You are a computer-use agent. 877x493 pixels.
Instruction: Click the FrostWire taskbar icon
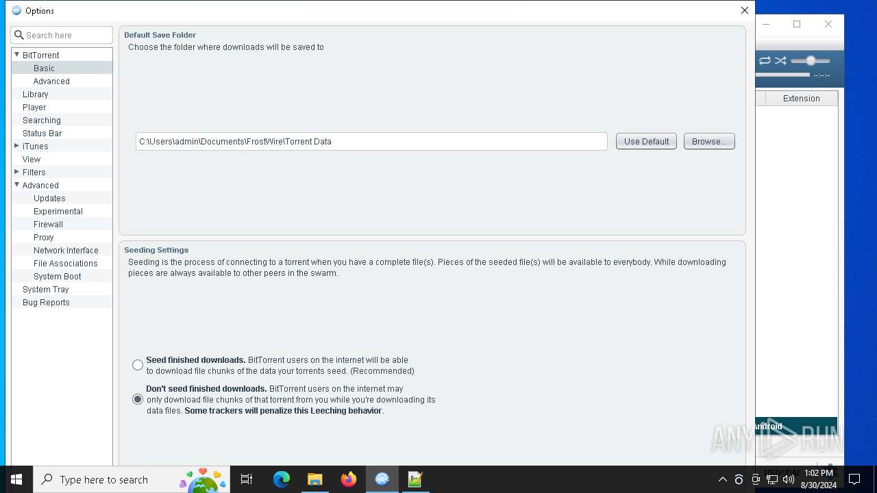pyautogui.click(x=382, y=479)
